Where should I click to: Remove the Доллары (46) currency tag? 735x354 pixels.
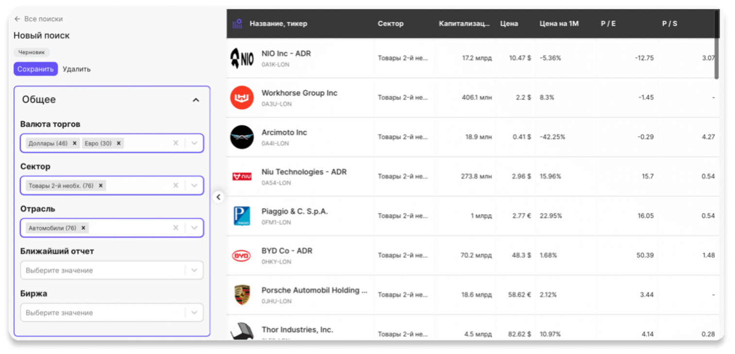74,143
